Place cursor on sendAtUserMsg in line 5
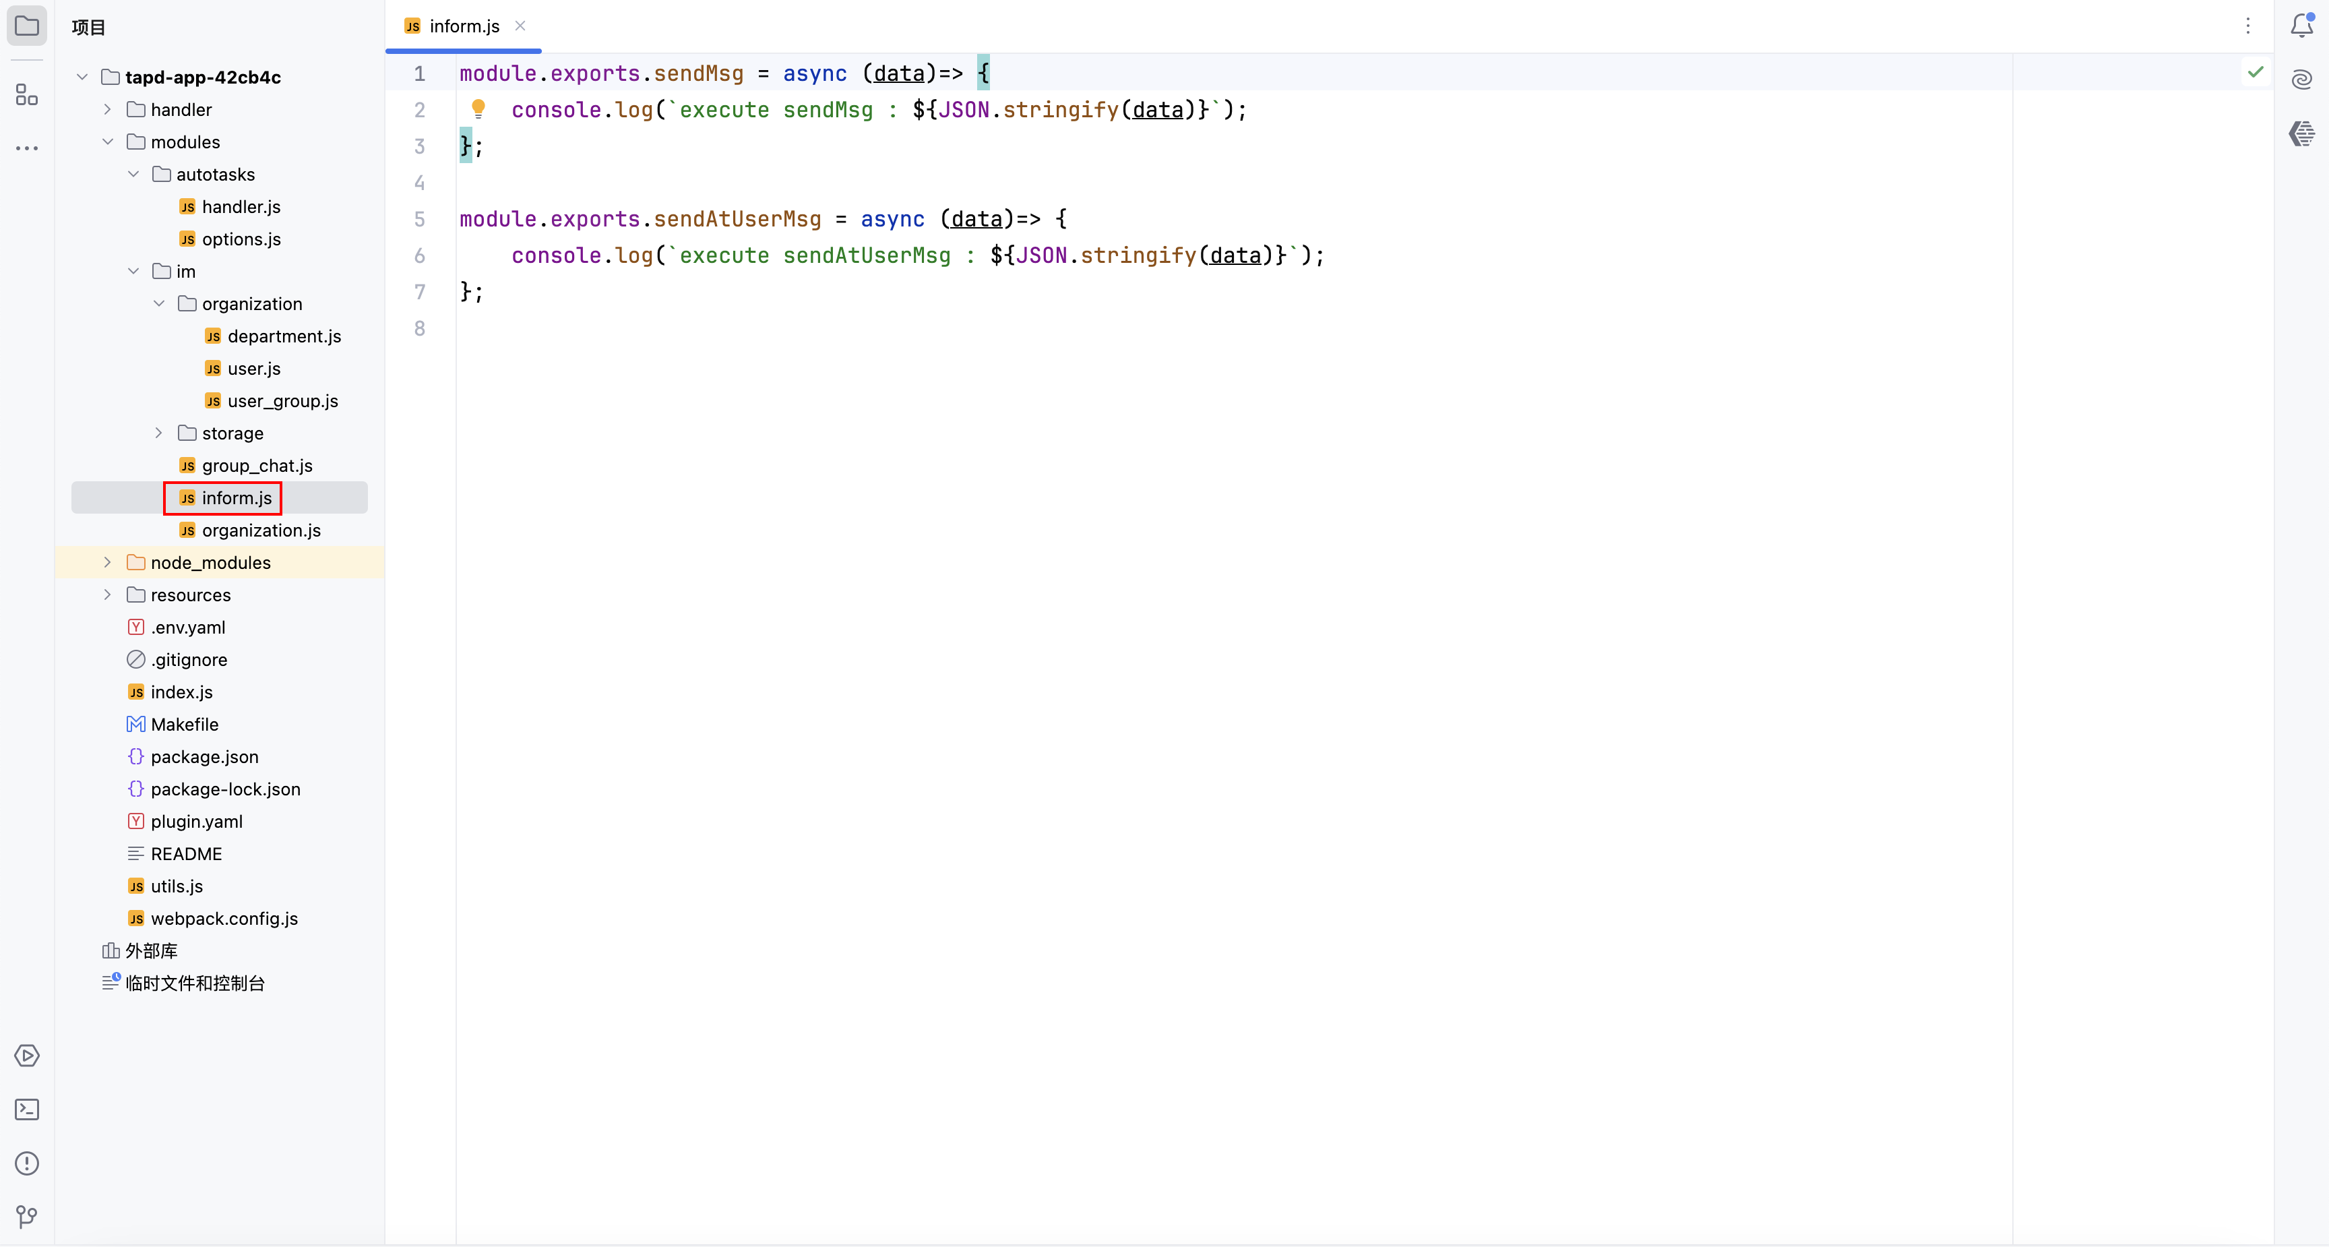The width and height of the screenshot is (2329, 1247). coord(737,219)
